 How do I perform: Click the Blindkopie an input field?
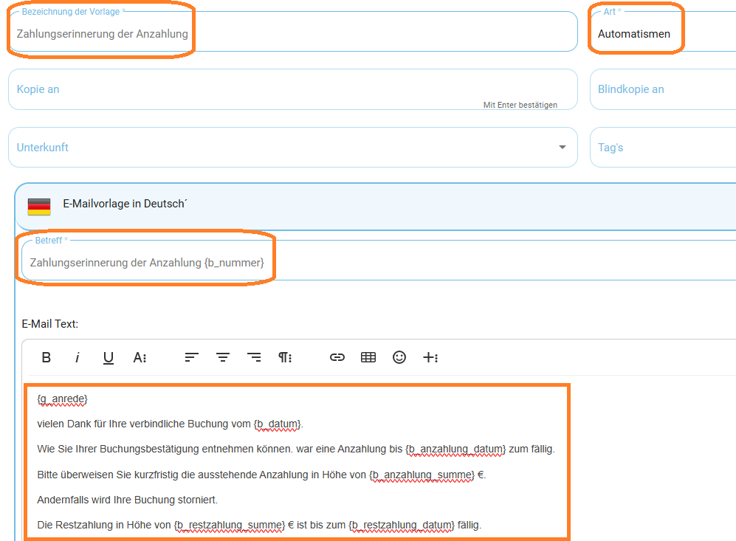point(663,89)
